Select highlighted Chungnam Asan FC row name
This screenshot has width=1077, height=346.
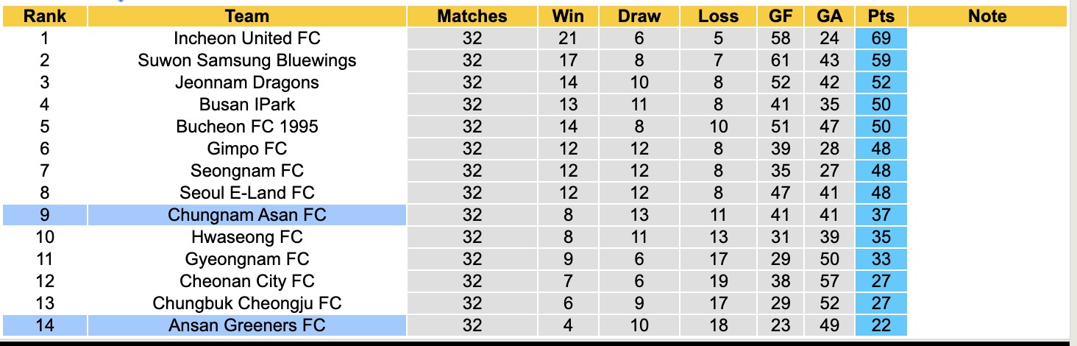[247, 215]
